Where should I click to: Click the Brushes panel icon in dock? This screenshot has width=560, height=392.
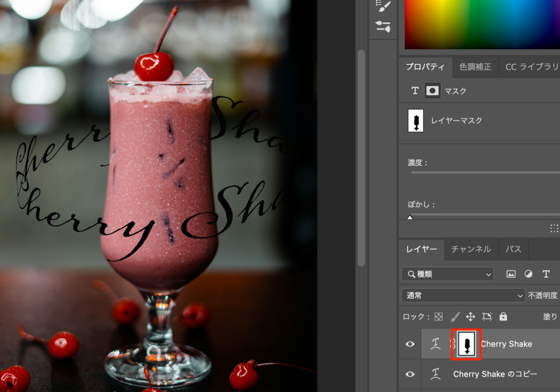tap(383, 6)
